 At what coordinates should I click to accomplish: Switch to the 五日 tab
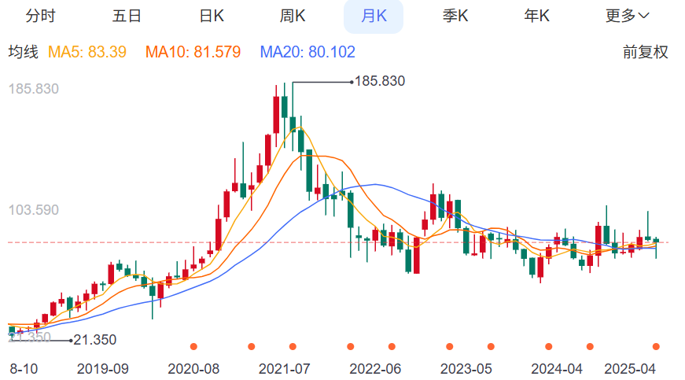127,17
